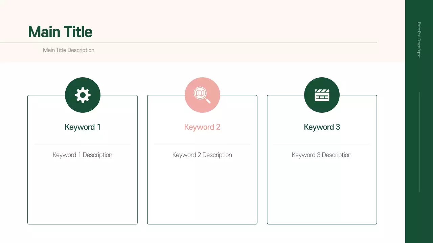Select the Keyword 2 Description text
Image resolution: width=433 pixels, height=243 pixels.
(202, 155)
